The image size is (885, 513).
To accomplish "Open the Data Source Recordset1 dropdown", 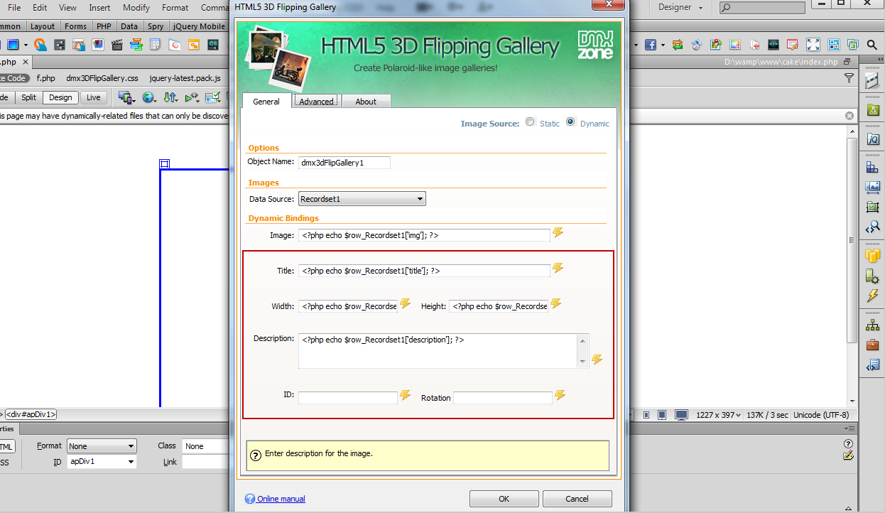I will pyautogui.click(x=362, y=199).
